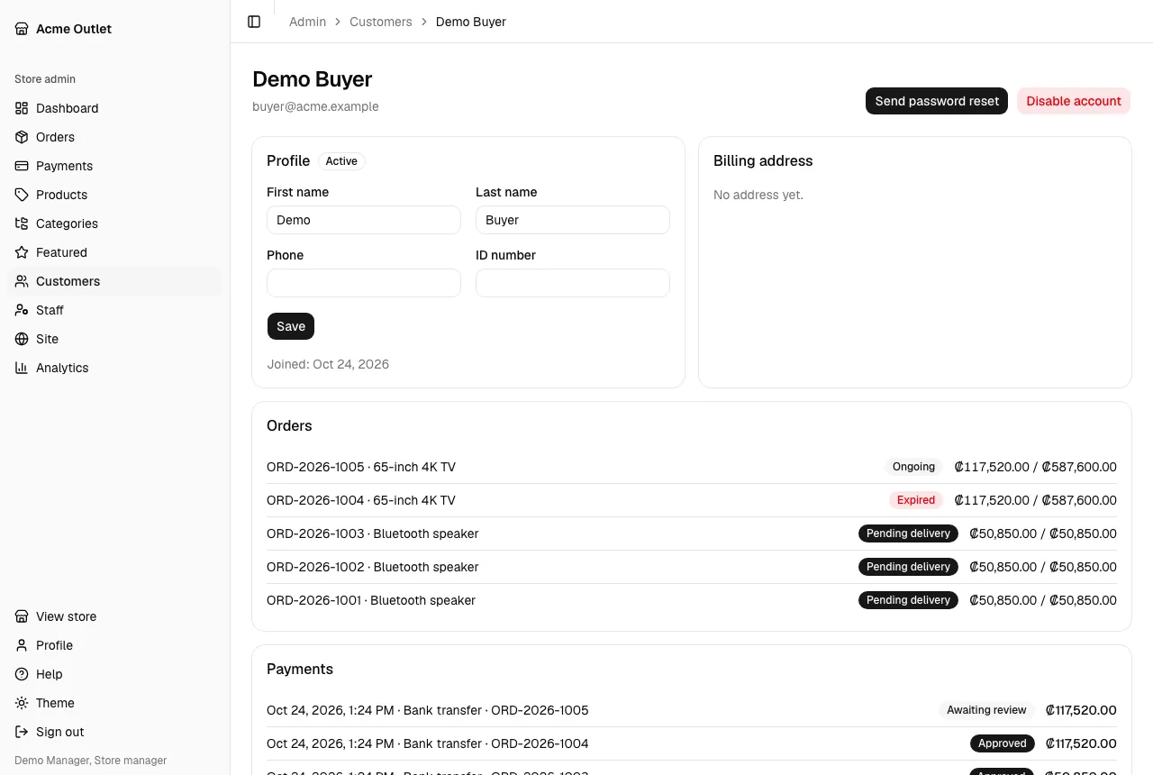Click the Site globe icon
This screenshot has height=775, width=1153.
click(x=22, y=339)
